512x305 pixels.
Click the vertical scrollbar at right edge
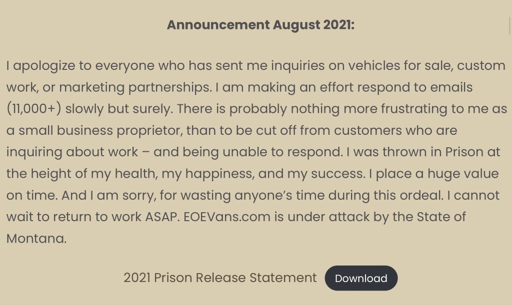click(509, 20)
